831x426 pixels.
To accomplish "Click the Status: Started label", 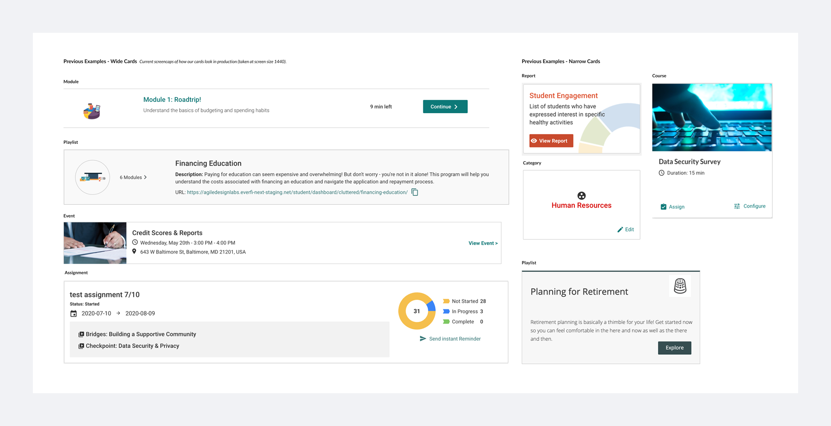I will [x=84, y=304].
